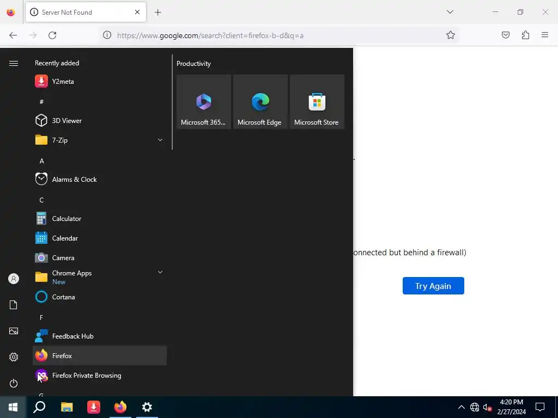Open Y2meta from the taskbar

click(94, 407)
